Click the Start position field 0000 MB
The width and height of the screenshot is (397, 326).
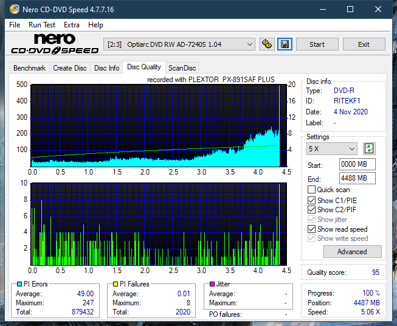point(357,164)
